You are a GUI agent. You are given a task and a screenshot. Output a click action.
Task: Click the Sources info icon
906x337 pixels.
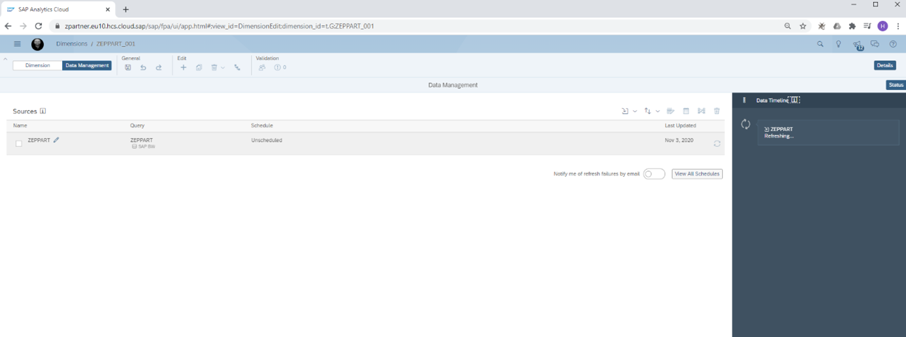[43, 111]
